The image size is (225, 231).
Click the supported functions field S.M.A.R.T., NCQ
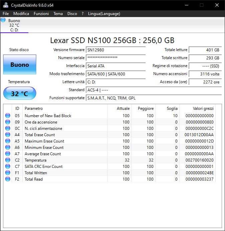click(154, 98)
